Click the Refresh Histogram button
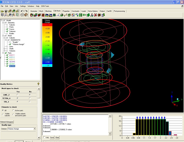The height and width of the screenshot is (142, 184). pos(7,122)
